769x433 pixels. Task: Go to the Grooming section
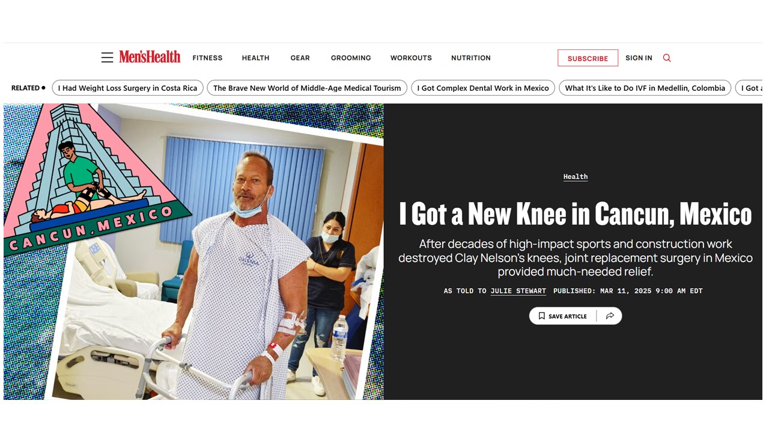(351, 58)
